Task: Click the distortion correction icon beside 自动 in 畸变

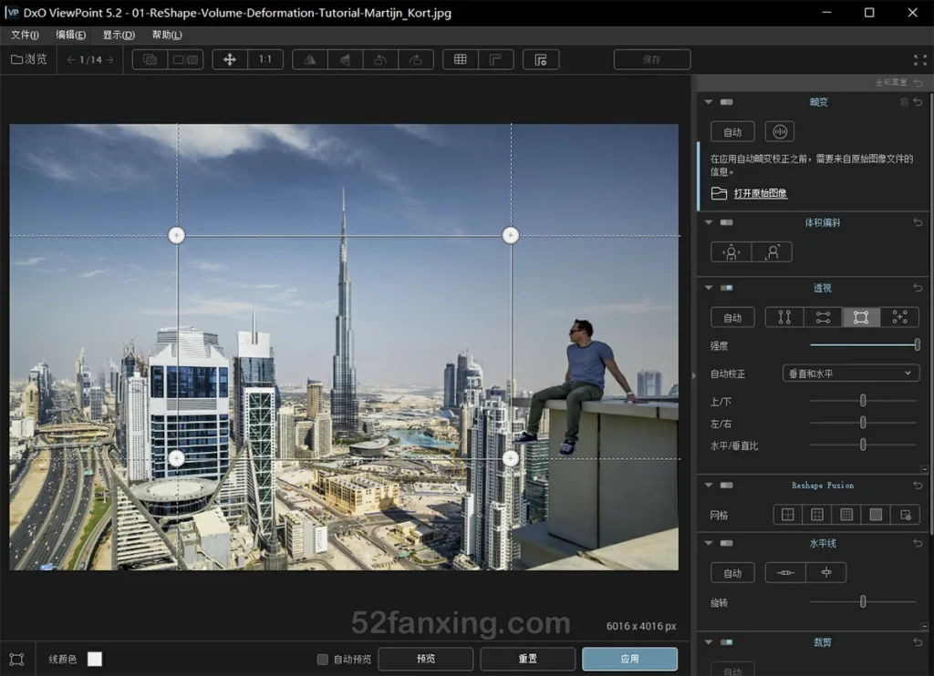Action: click(779, 131)
